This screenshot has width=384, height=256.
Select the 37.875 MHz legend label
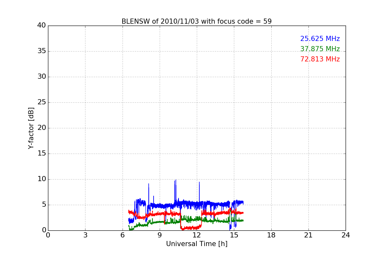coord(320,49)
